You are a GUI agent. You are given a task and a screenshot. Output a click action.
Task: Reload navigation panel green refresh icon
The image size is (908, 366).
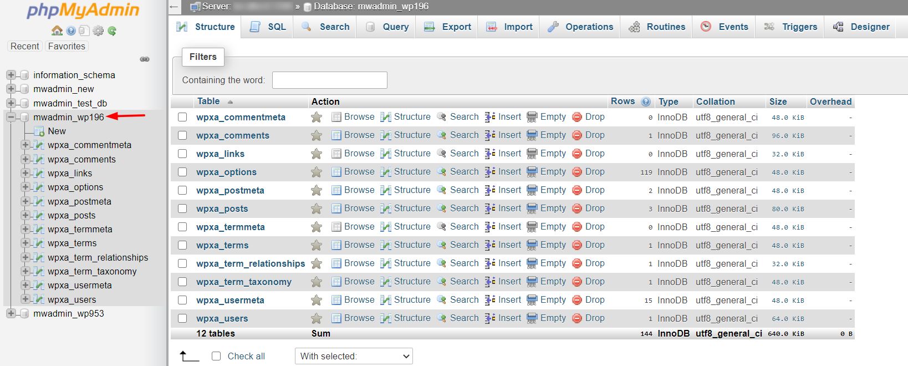pos(112,30)
